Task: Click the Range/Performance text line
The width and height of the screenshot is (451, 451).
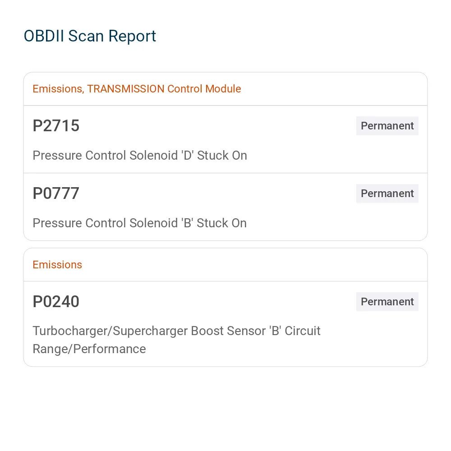Action: 89,349
